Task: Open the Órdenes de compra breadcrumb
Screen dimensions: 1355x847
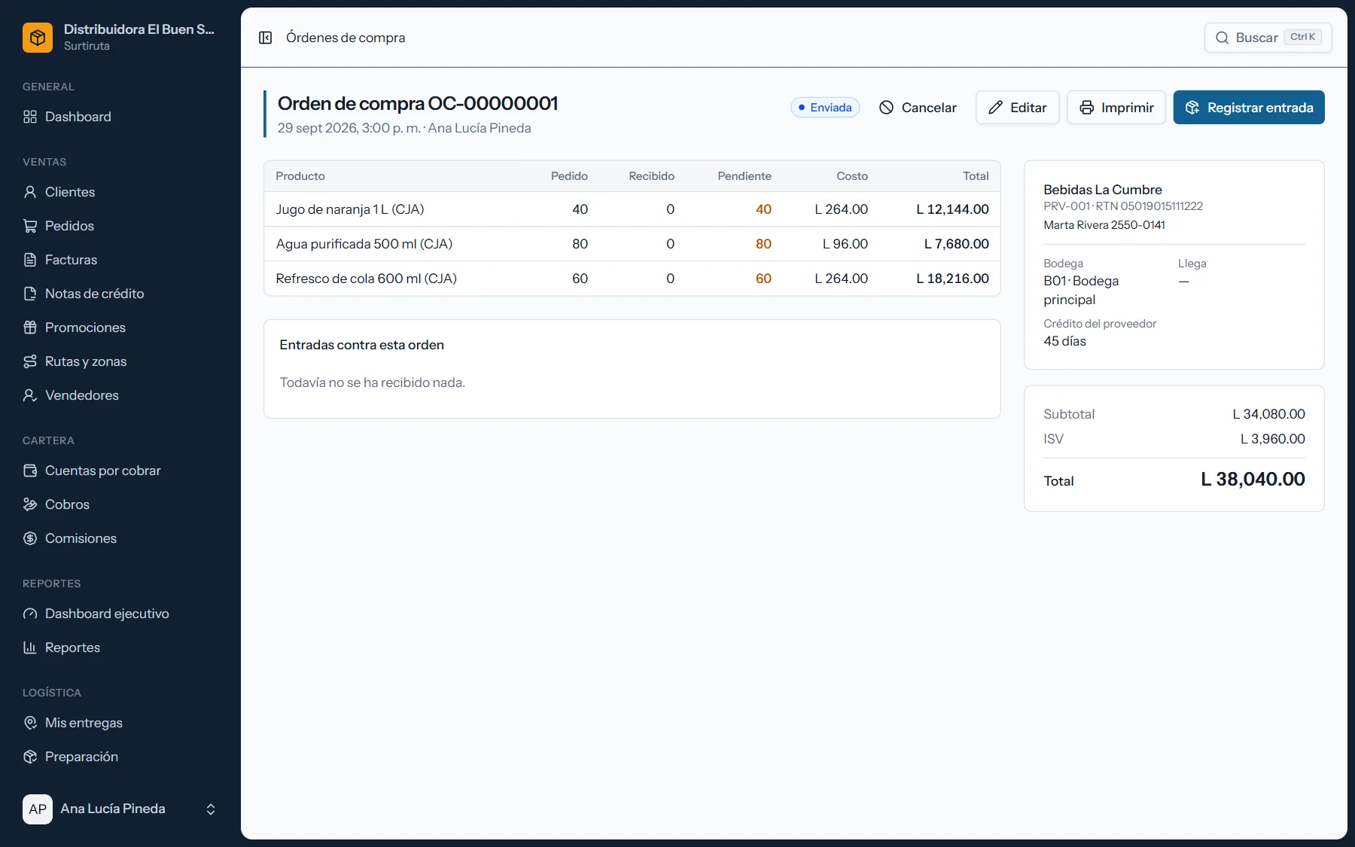Action: [x=346, y=38]
